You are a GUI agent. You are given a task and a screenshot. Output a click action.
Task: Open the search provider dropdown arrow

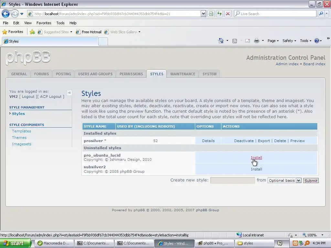(327, 14)
